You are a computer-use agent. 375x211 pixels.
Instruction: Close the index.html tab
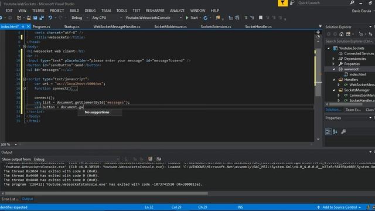[x=28, y=26]
